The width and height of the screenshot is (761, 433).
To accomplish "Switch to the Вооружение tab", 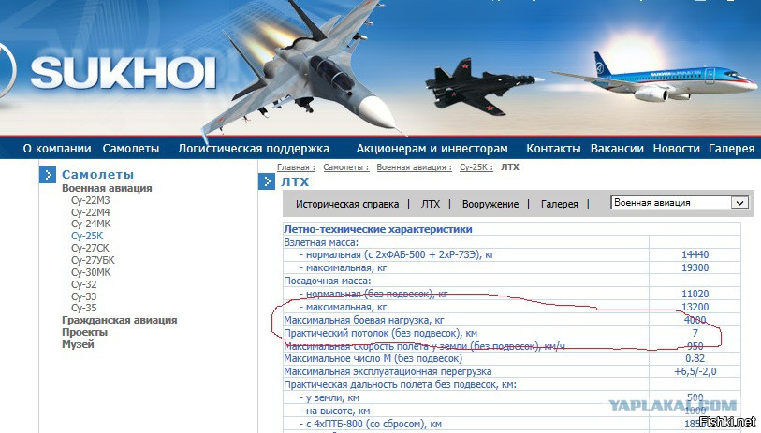I will (x=490, y=204).
